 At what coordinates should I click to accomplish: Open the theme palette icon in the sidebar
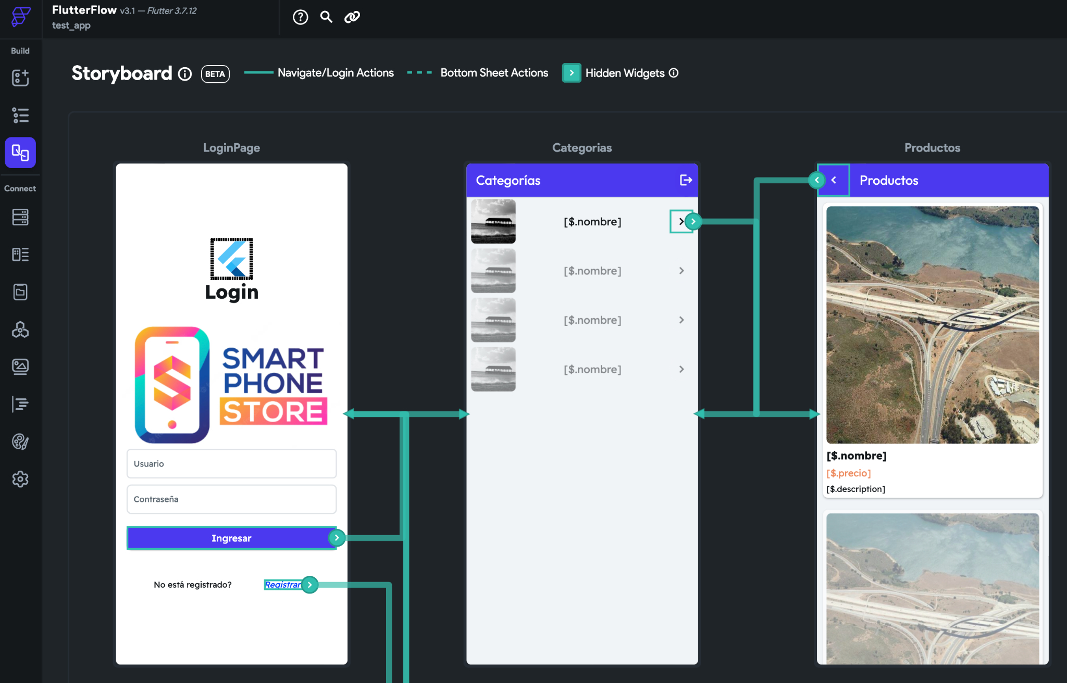click(20, 442)
